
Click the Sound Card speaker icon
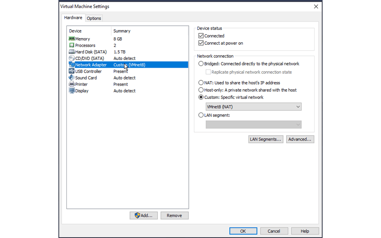tap(72, 78)
